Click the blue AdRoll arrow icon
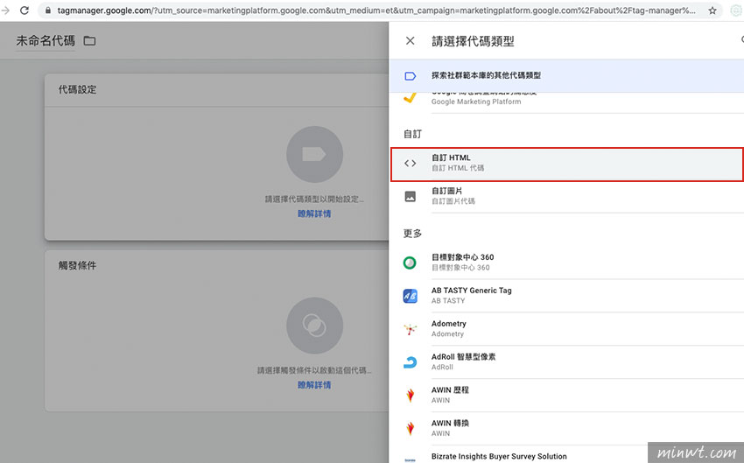This screenshot has height=463, width=744. [410, 362]
